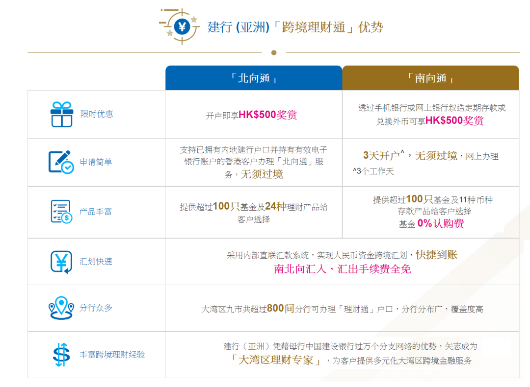Click 无须过境 under the 北向通 application text
Screen dimensions: 530x387
[x=262, y=174]
